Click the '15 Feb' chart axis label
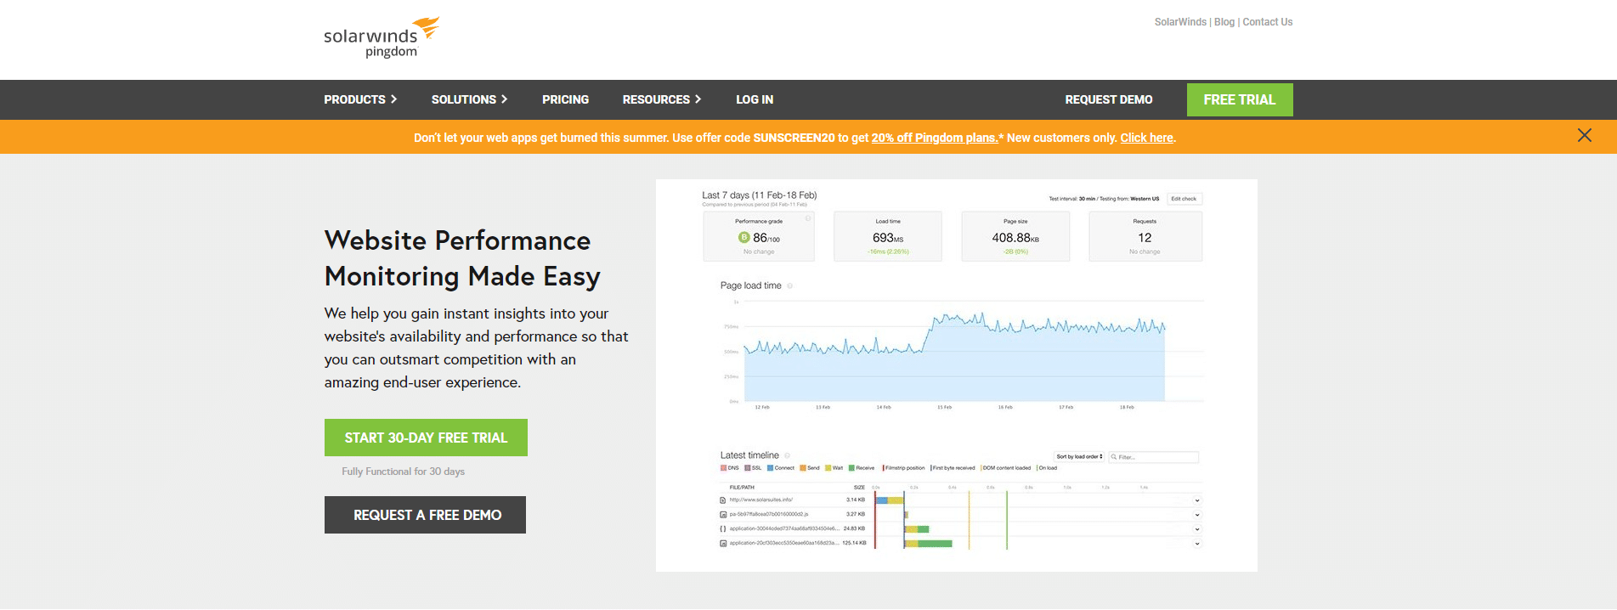The width and height of the screenshot is (1617, 610). 944,408
